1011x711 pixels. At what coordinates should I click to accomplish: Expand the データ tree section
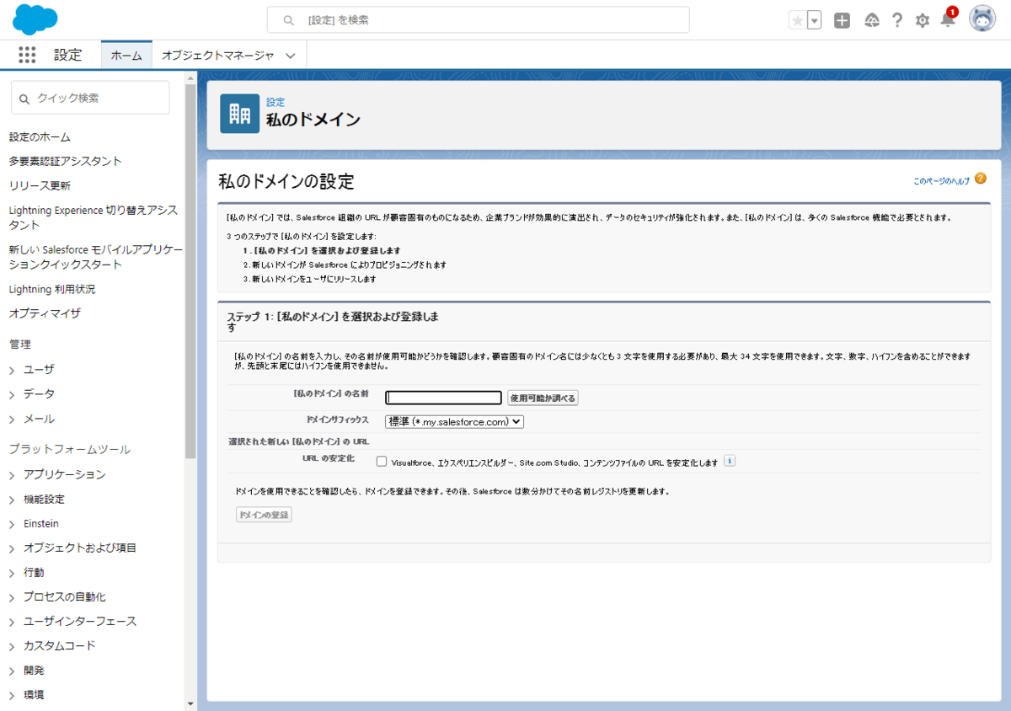(12, 394)
